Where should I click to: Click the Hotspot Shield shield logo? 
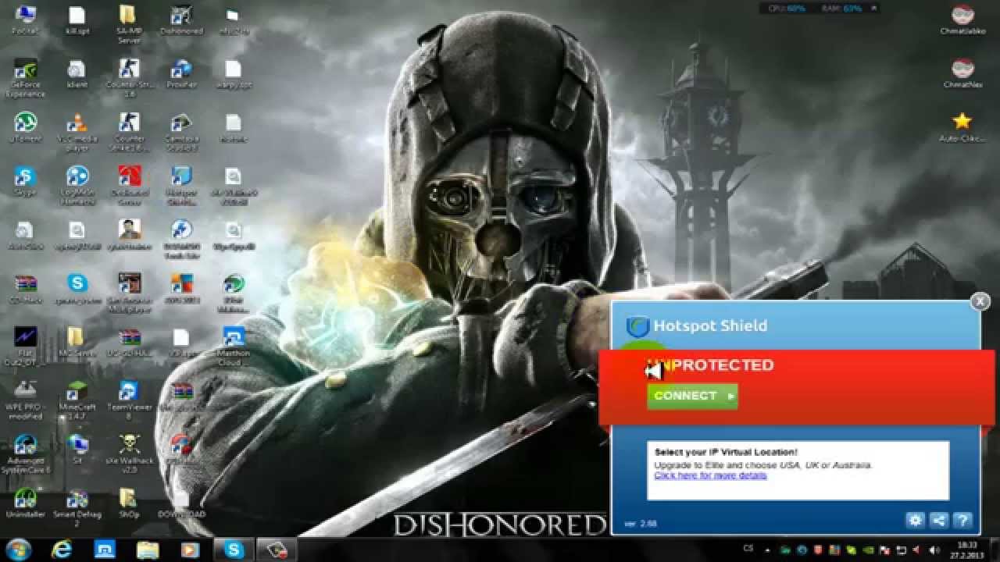tap(638, 325)
